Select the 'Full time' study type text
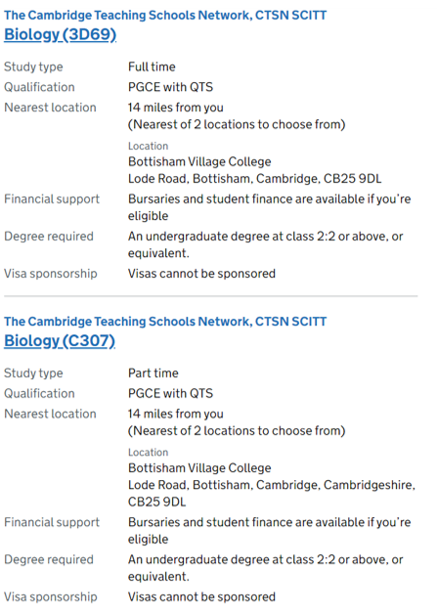This screenshot has width=437, height=613. coord(152,66)
